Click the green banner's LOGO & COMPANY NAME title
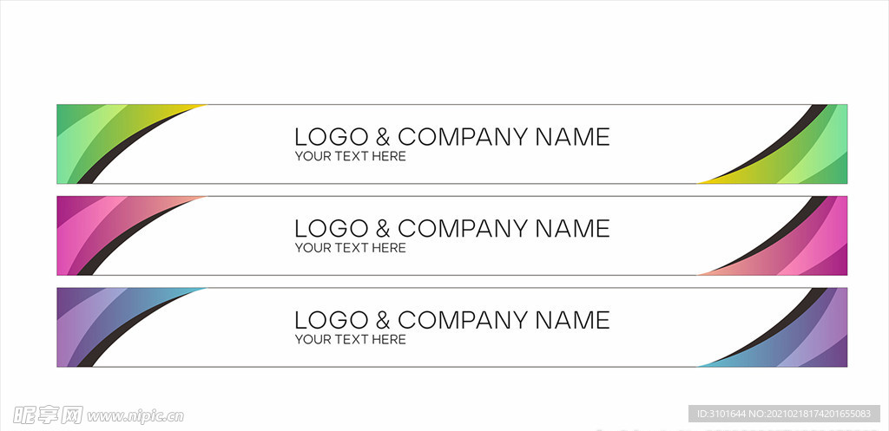Viewport: 889px width, 431px height. tap(451, 137)
